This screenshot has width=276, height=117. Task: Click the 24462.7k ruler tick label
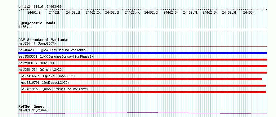pos(191,12)
